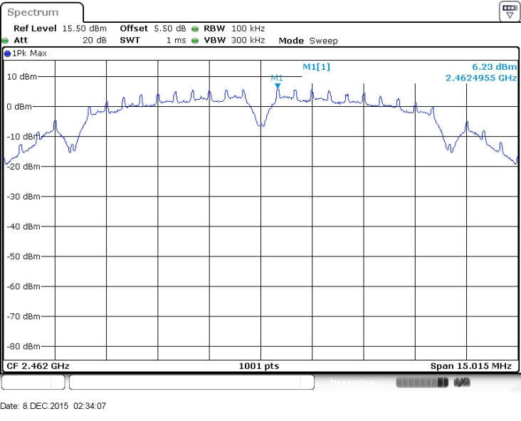Open the toolbar dropdown icon at top right
The height and width of the screenshot is (421, 521).
[x=510, y=11]
